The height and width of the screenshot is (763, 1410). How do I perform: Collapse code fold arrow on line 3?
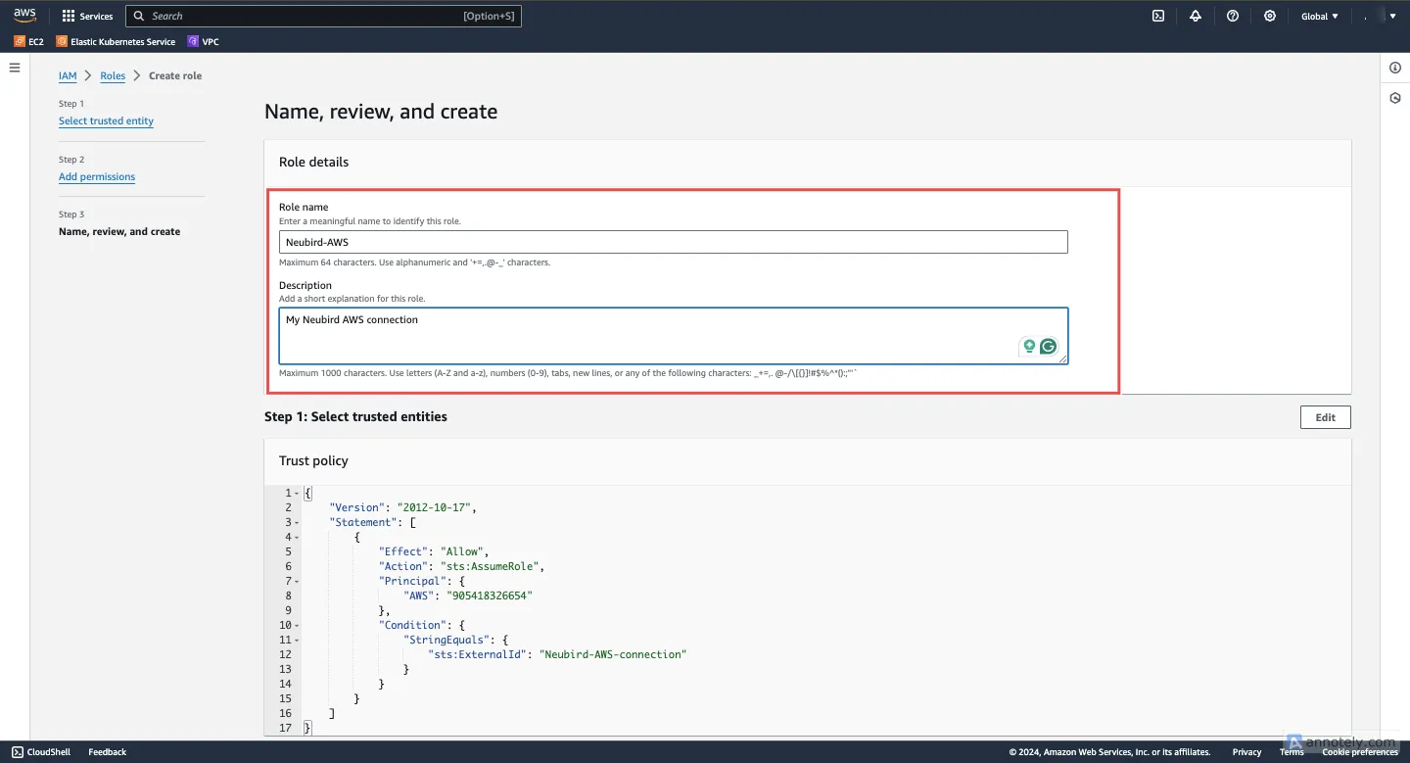pyautogui.click(x=297, y=523)
